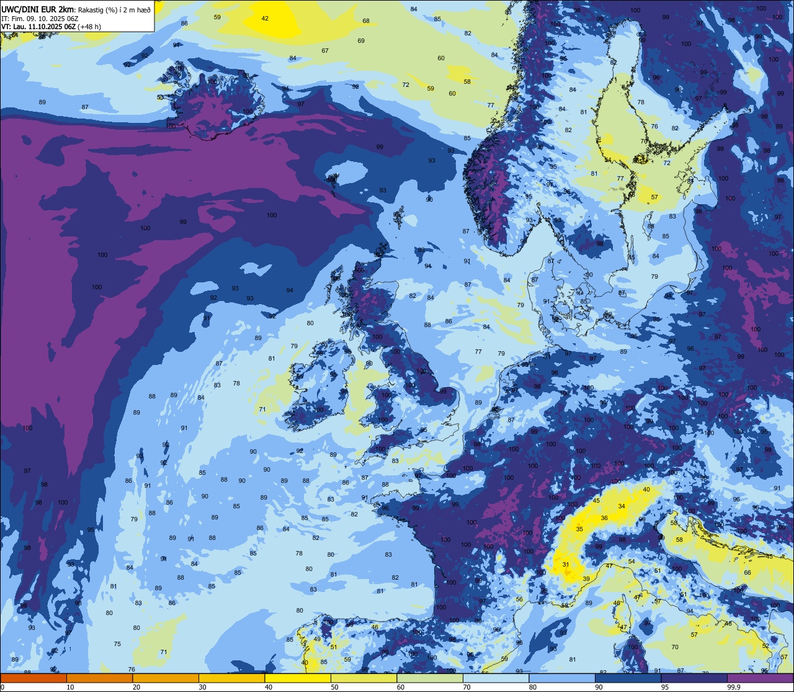Click the humidity value 34 over the Alps
794x692 pixels.
[x=622, y=506]
